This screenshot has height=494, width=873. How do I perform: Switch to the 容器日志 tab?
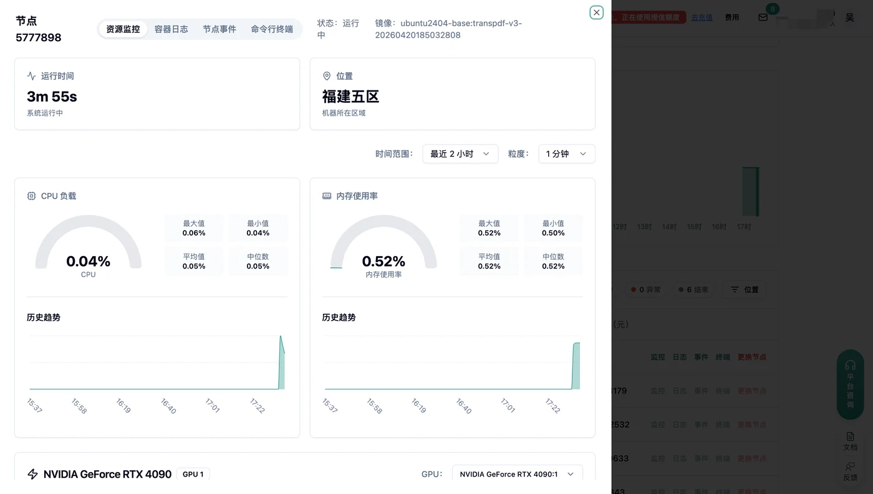(x=171, y=29)
